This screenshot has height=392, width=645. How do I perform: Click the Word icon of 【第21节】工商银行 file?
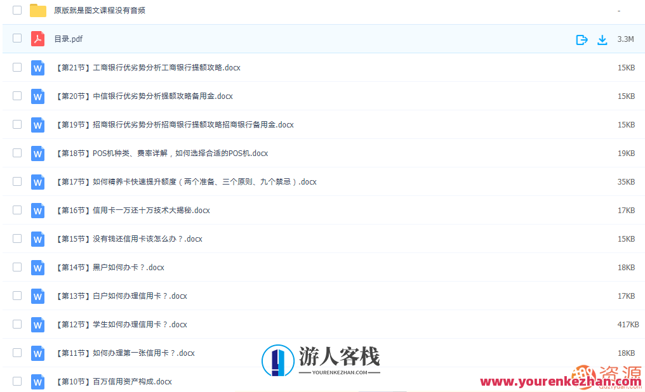pos(37,67)
